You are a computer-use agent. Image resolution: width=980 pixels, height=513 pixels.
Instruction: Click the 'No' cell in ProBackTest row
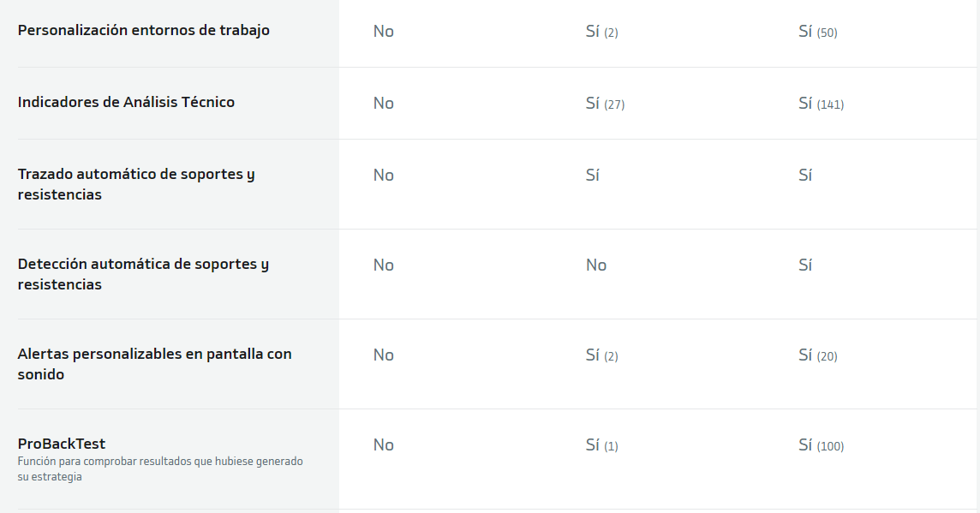coord(384,445)
